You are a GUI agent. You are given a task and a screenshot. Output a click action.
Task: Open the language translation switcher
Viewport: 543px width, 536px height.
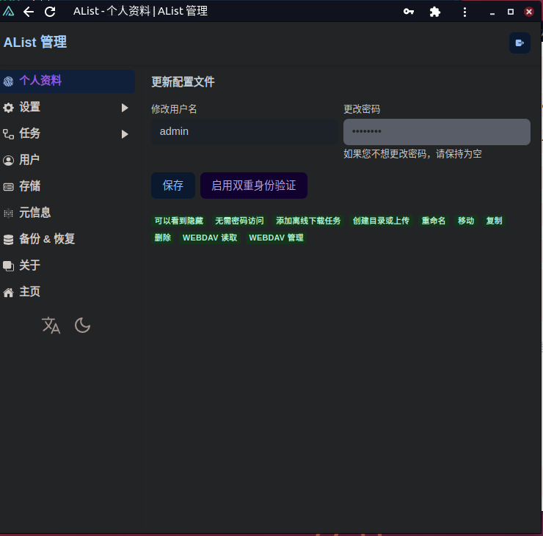pyautogui.click(x=51, y=326)
